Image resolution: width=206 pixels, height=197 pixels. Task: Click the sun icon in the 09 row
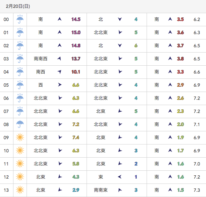20,138
